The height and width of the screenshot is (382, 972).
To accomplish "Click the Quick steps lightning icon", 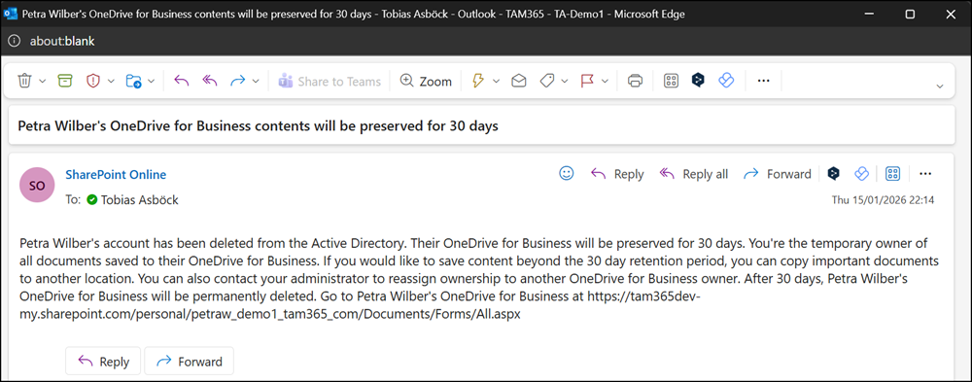I will pos(478,81).
